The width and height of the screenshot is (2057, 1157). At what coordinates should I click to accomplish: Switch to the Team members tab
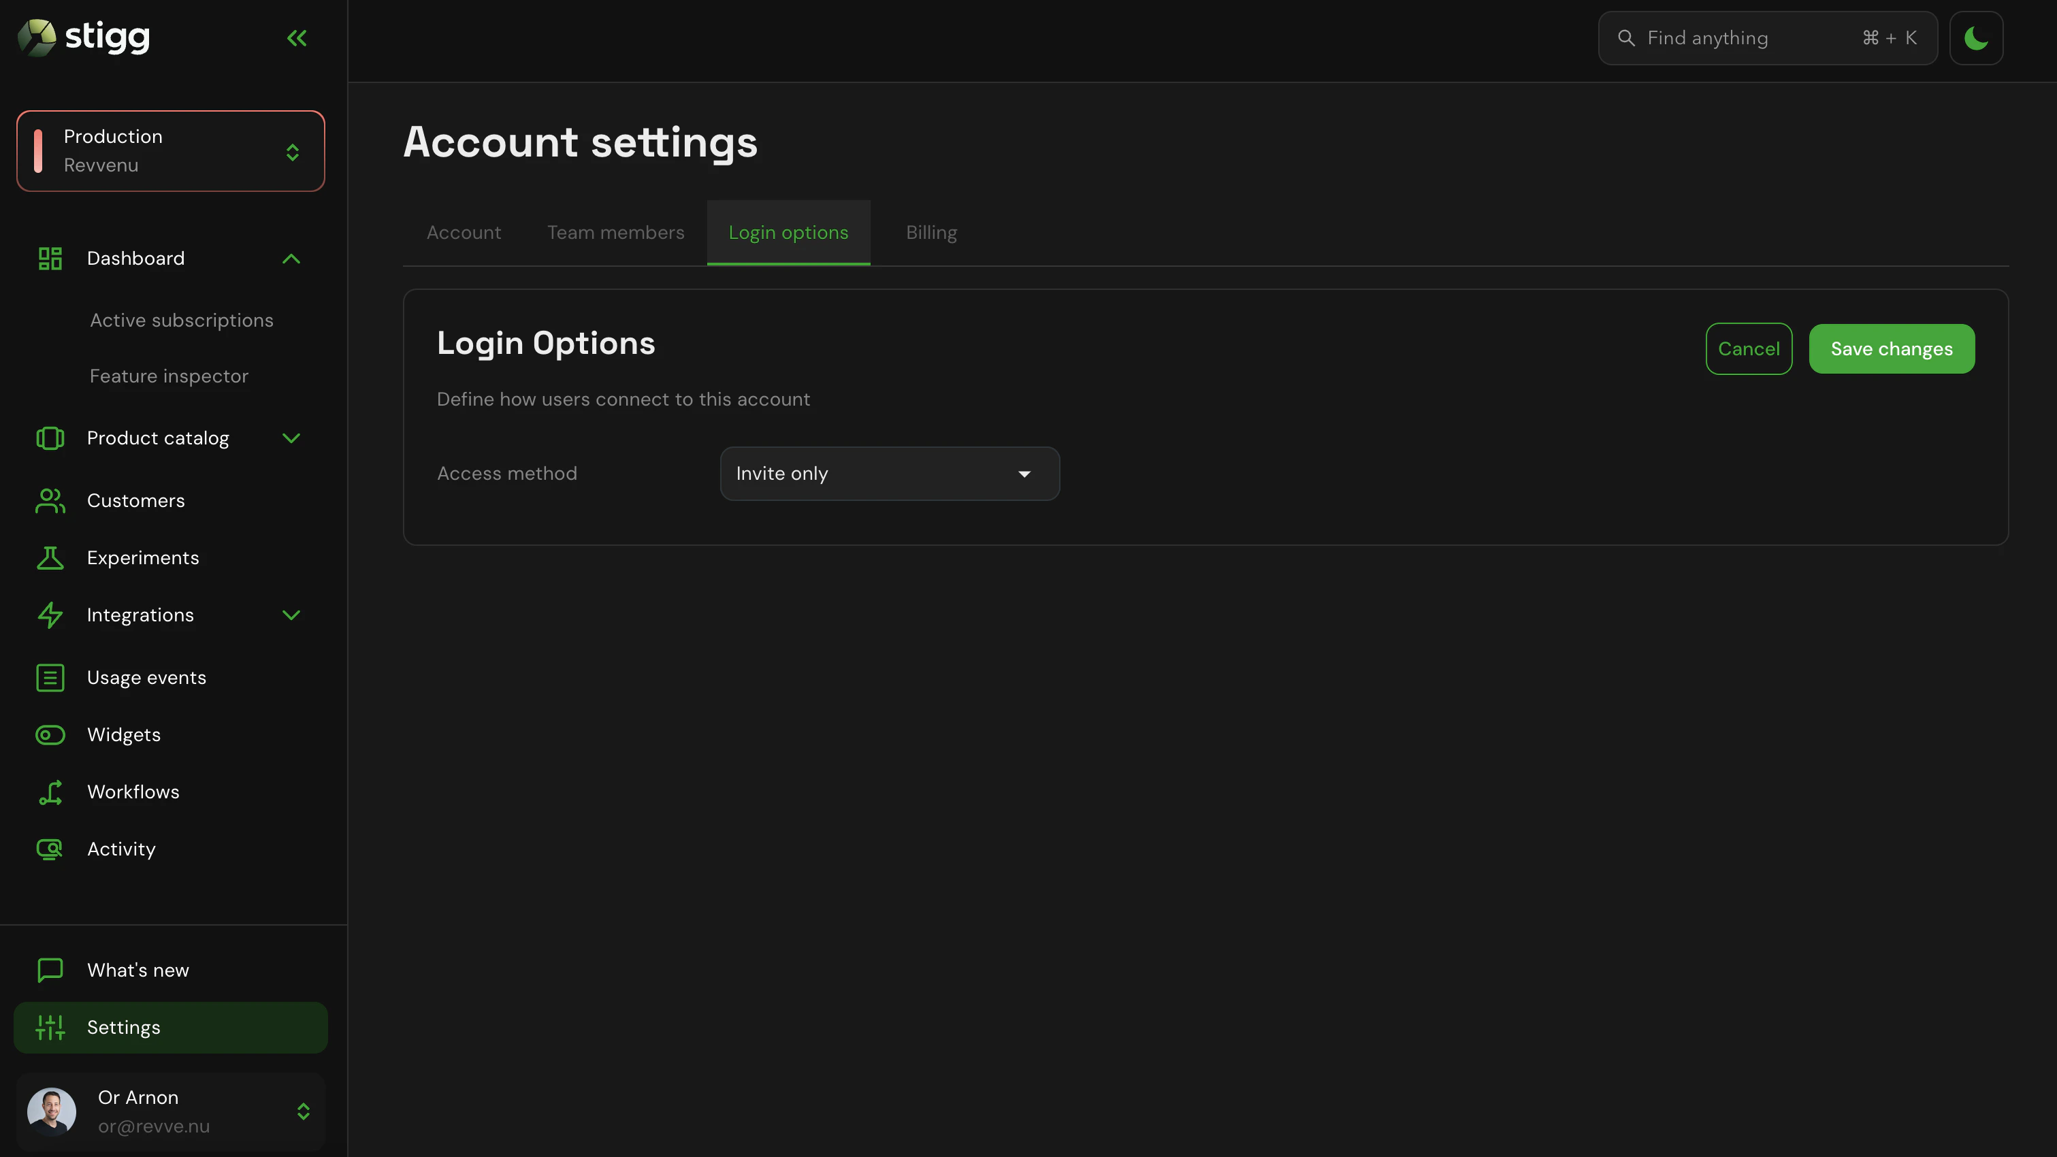point(615,232)
